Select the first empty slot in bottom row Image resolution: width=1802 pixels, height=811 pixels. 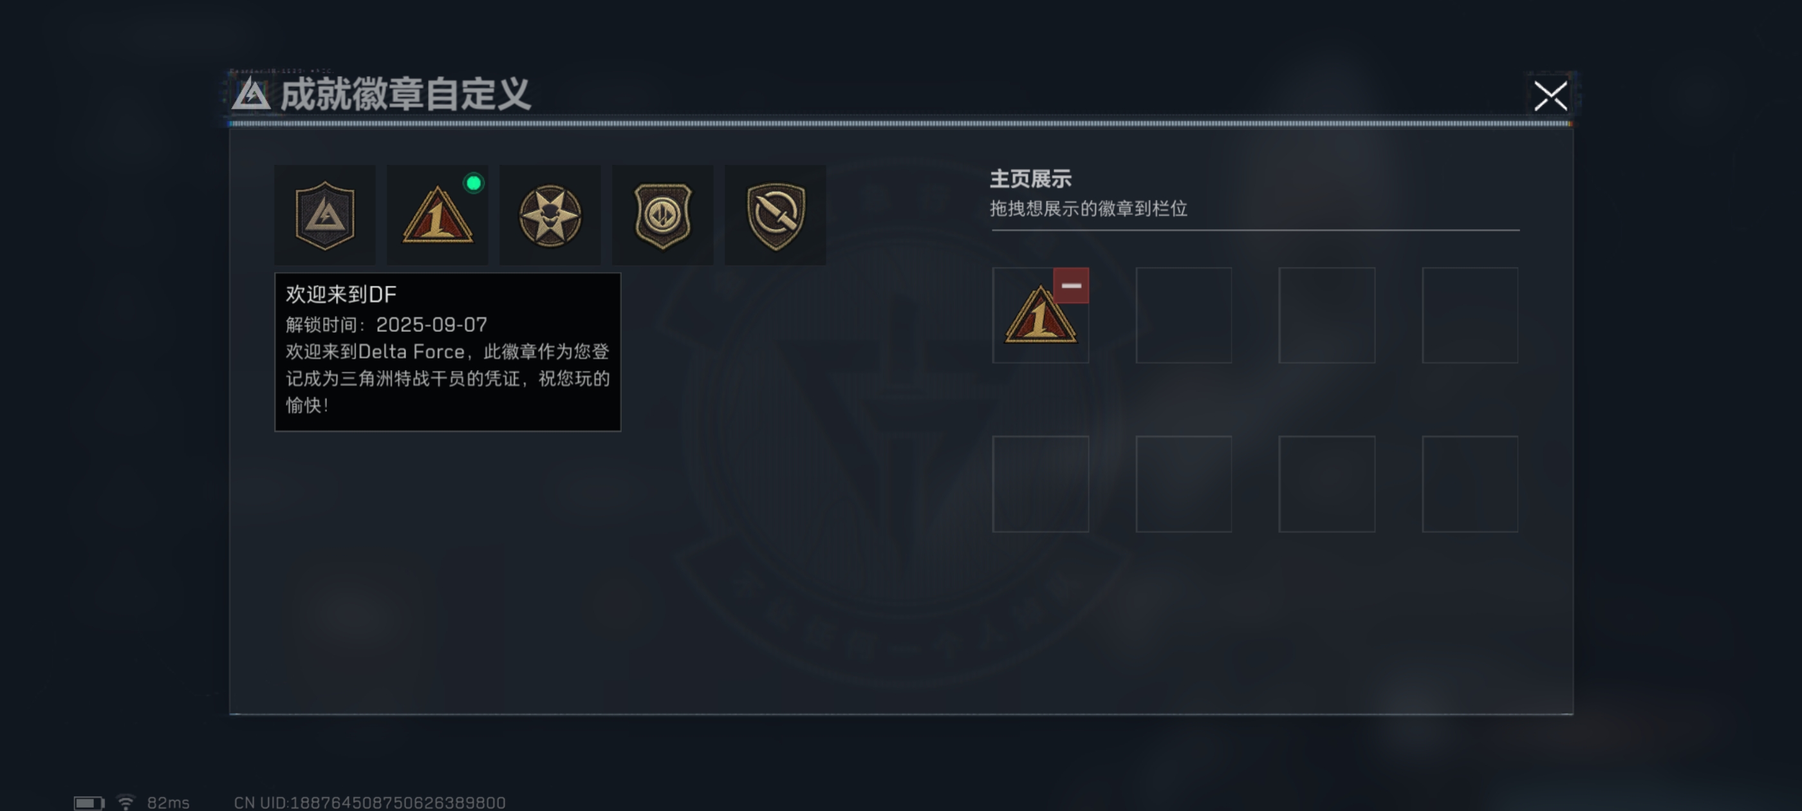pyautogui.click(x=1041, y=483)
